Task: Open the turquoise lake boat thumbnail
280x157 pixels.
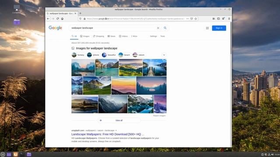Action: point(107,68)
